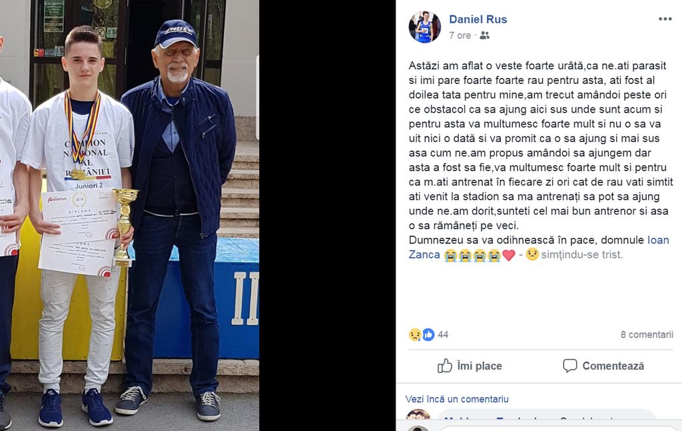Open the three-dot post options menu
Viewport: 682px width, 431px height.
pyautogui.click(x=665, y=19)
